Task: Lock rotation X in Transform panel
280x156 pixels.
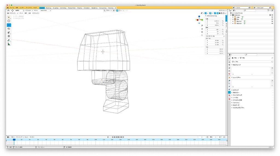Action: (x=223, y=30)
